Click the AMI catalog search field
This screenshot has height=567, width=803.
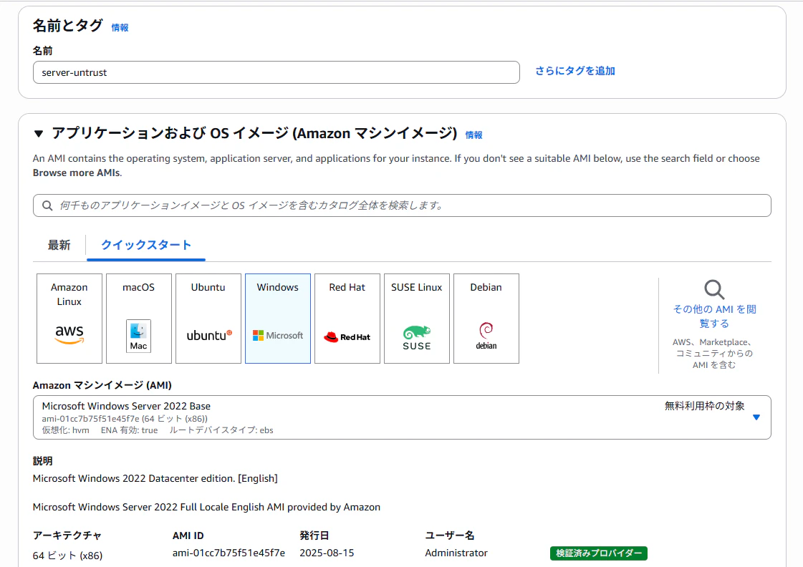pyautogui.click(x=402, y=205)
